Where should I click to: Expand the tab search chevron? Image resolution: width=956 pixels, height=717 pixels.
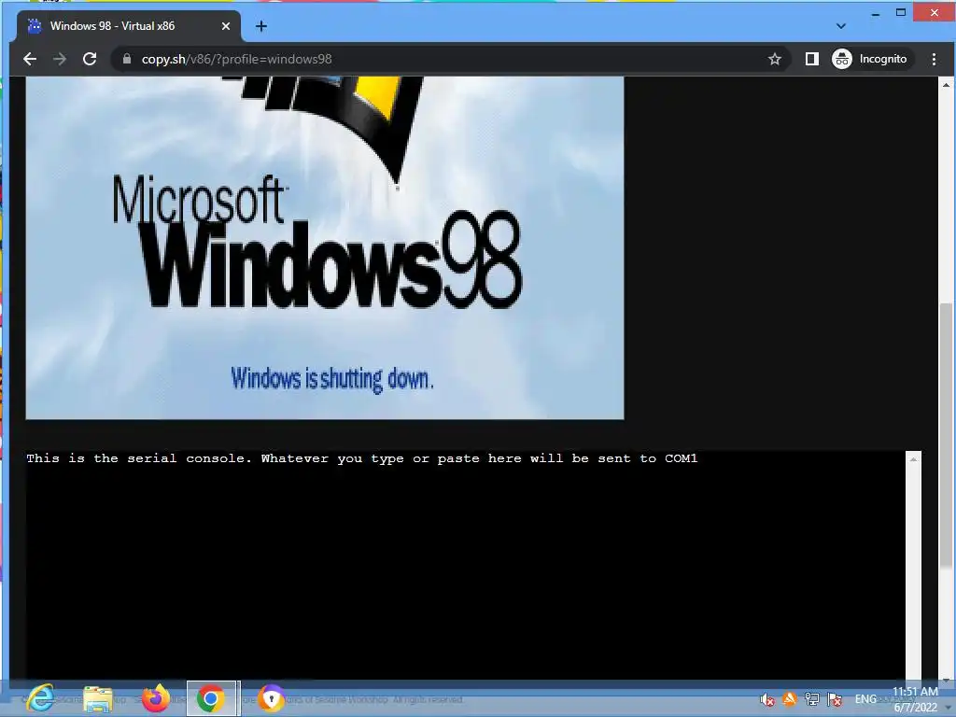tap(841, 26)
